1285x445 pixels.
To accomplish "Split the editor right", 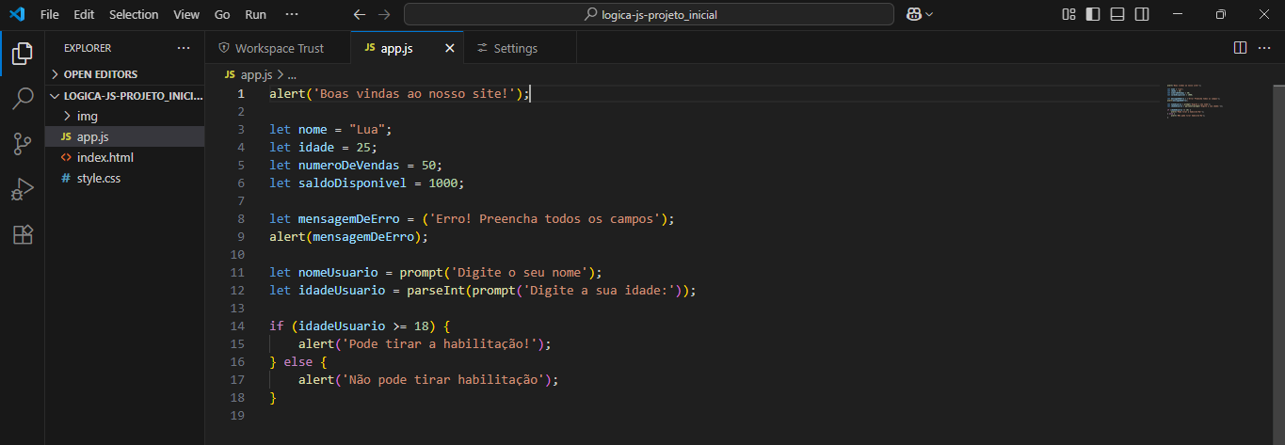I will 1240,48.
